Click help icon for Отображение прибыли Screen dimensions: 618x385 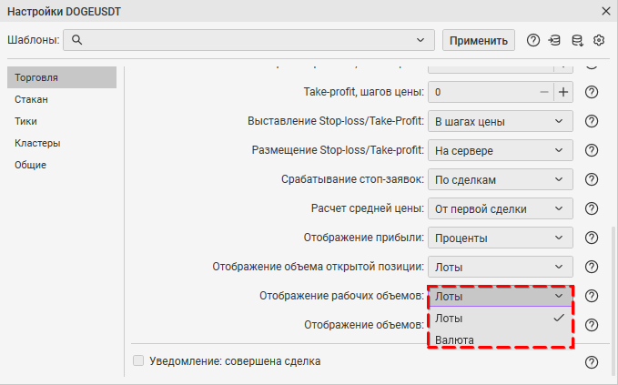[x=591, y=238]
